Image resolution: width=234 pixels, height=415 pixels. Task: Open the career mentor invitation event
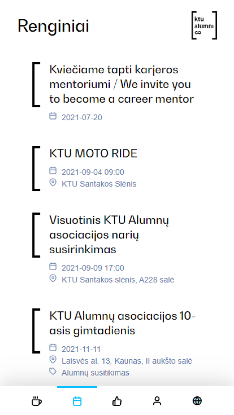point(121,84)
